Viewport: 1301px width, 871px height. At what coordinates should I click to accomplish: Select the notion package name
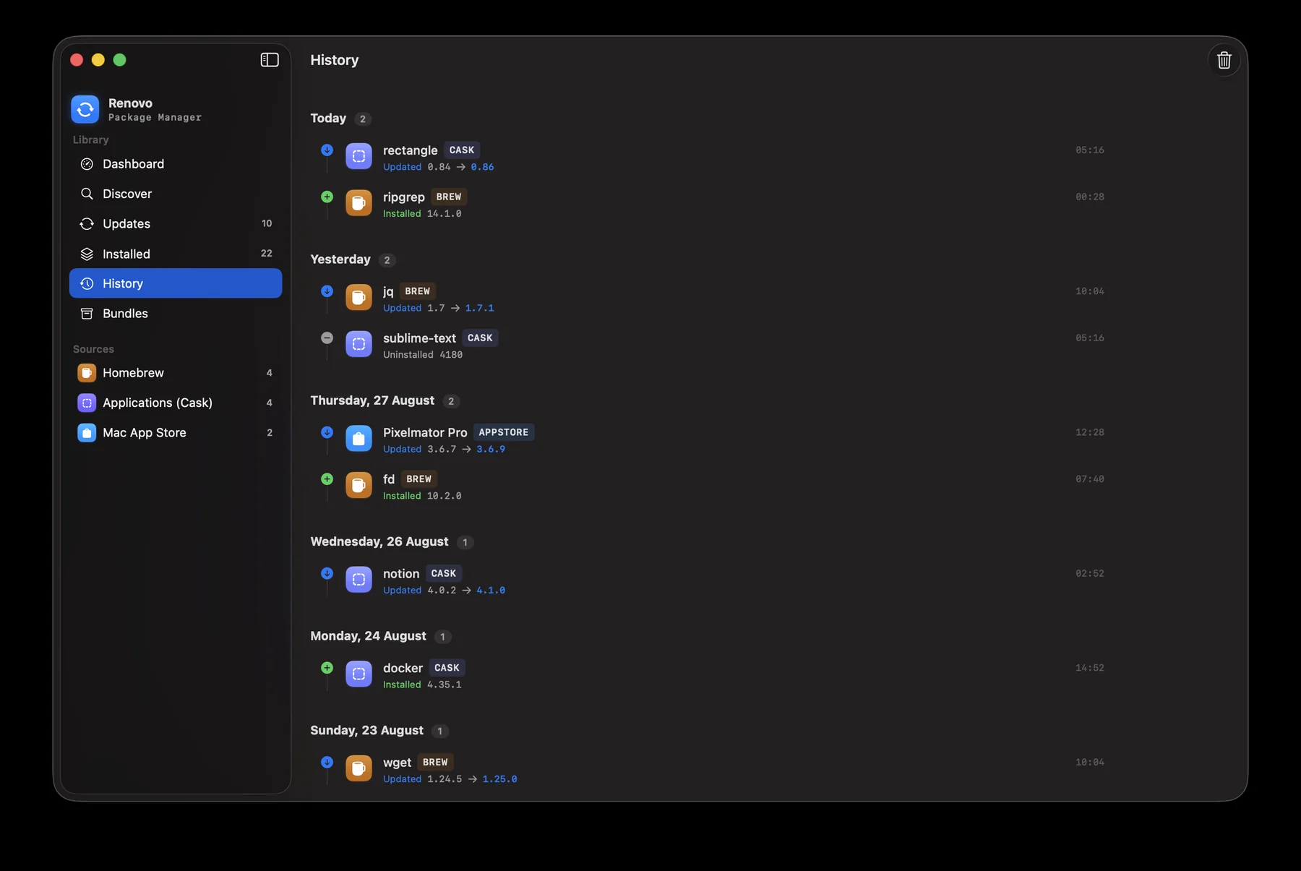[x=401, y=574]
